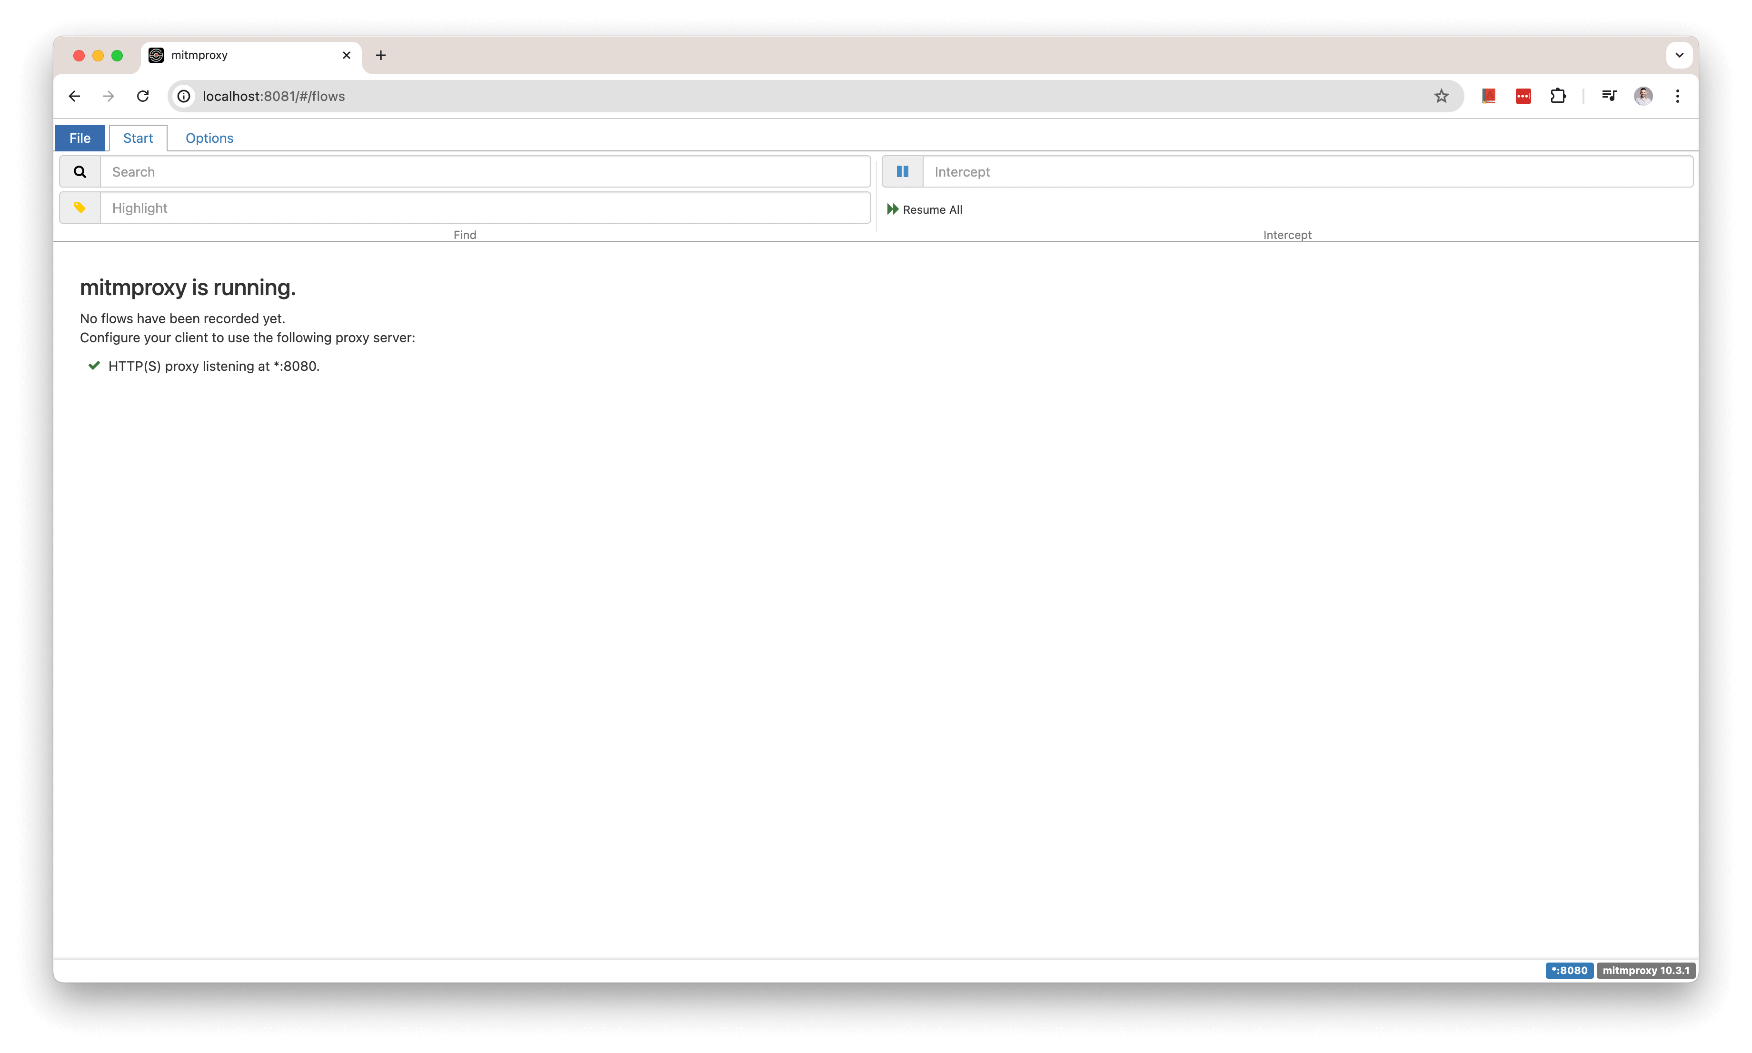Viewport: 1752px width, 1053px height.
Task: Click the red dots extension icon
Action: coord(1523,96)
